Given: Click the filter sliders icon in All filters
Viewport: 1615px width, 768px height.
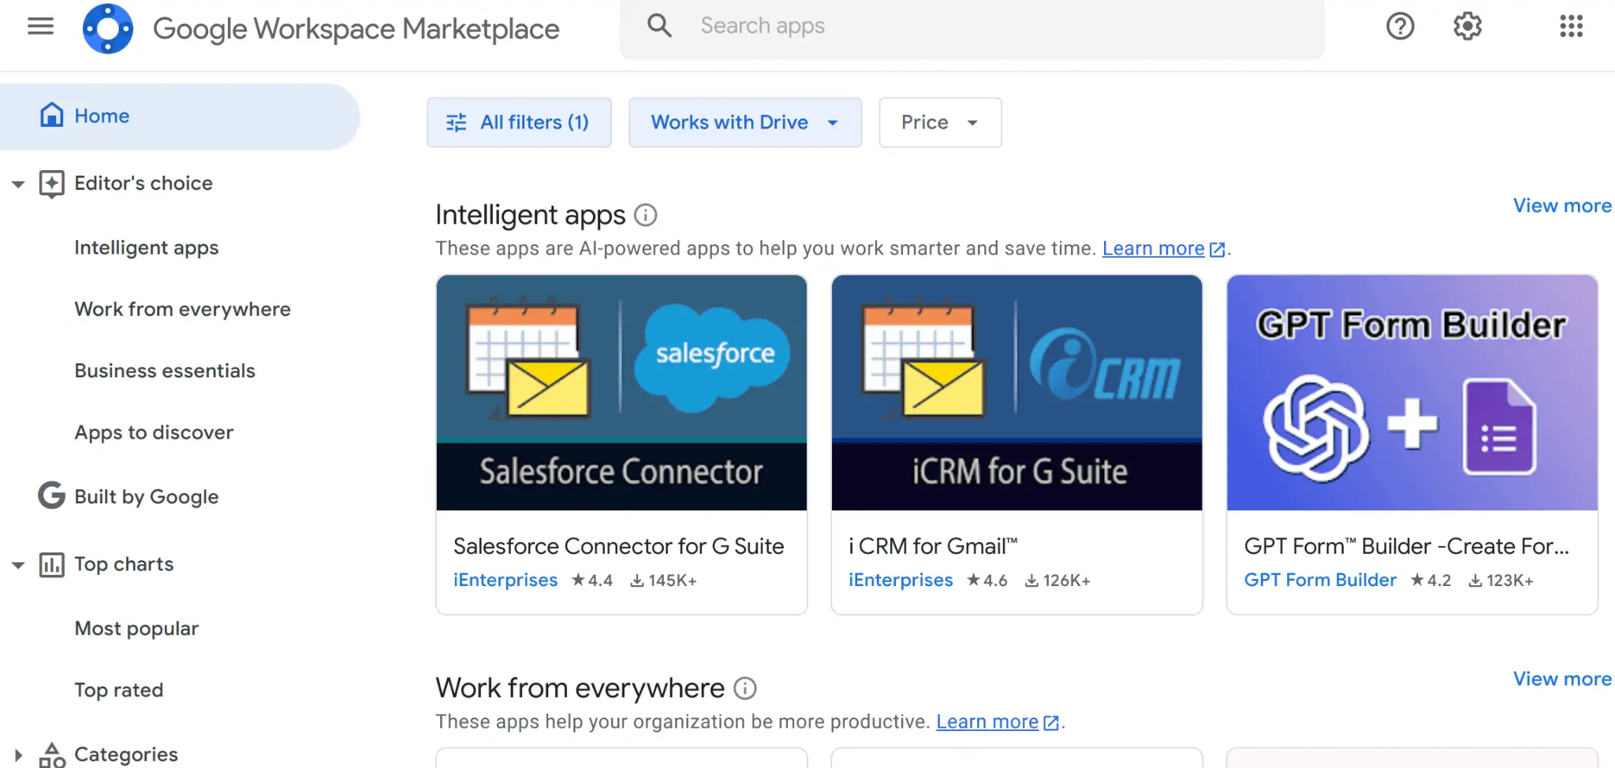Looking at the screenshot, I should coord(457,123).
